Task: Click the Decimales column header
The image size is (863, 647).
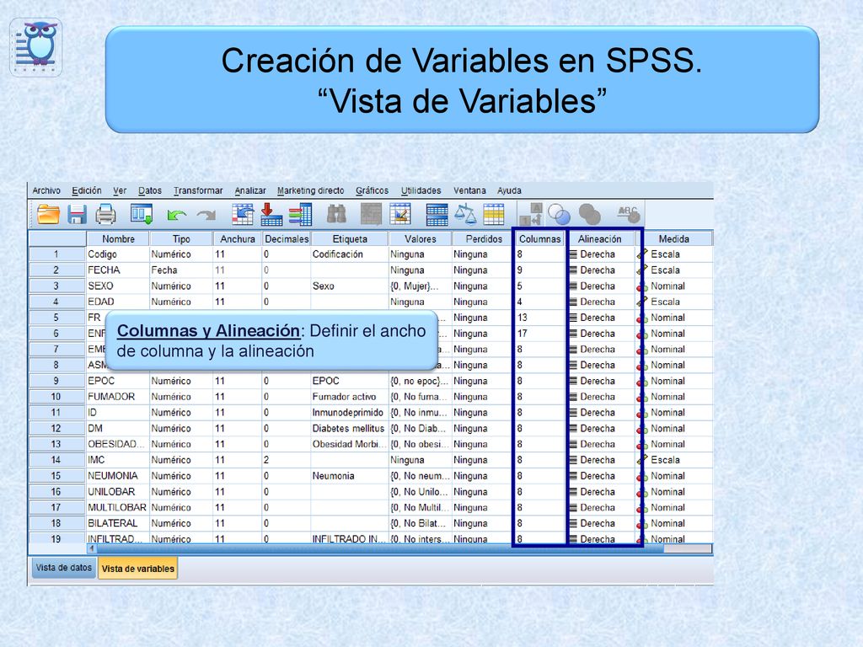Action: pyautogui.click(x=287, y=238)
